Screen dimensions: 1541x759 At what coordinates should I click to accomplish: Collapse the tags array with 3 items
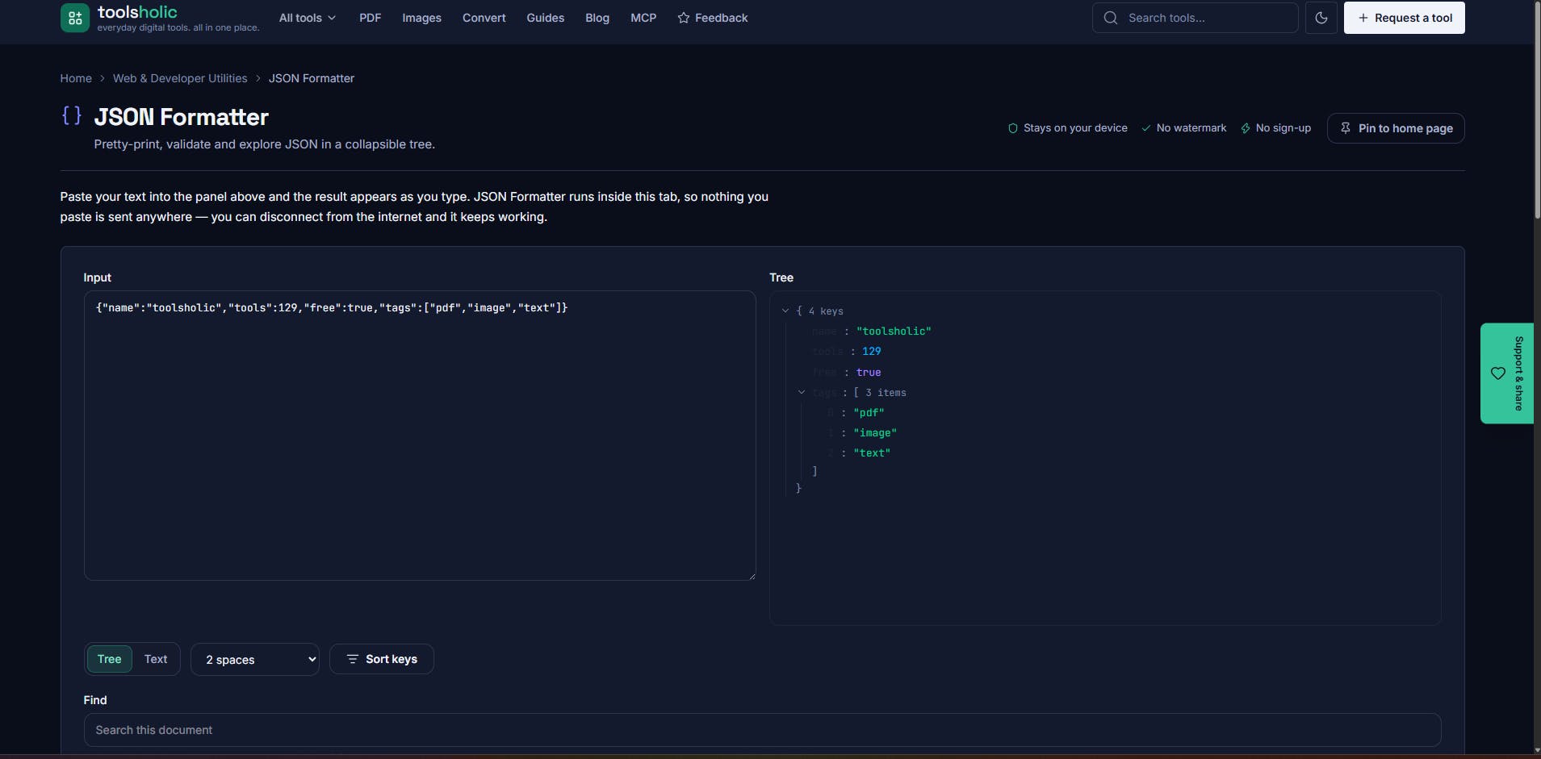click(x=802, y=392)
